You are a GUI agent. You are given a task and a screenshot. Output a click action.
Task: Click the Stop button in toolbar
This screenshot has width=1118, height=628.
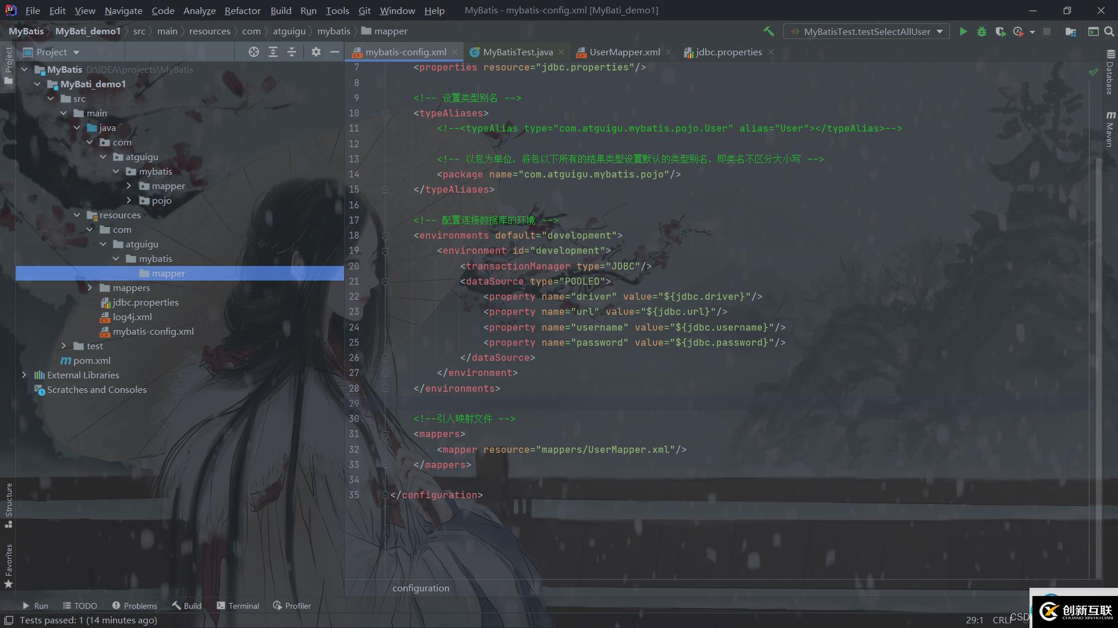(1047, 31)
